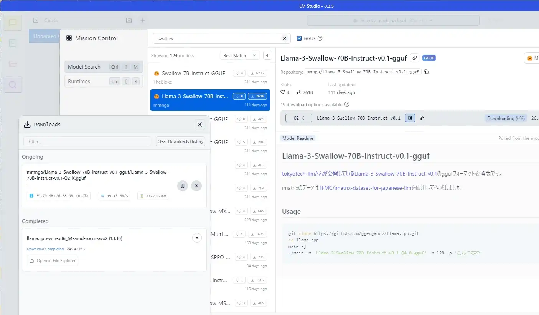Click Open in File Explorer button
The image size is (539, 315).
53,261
